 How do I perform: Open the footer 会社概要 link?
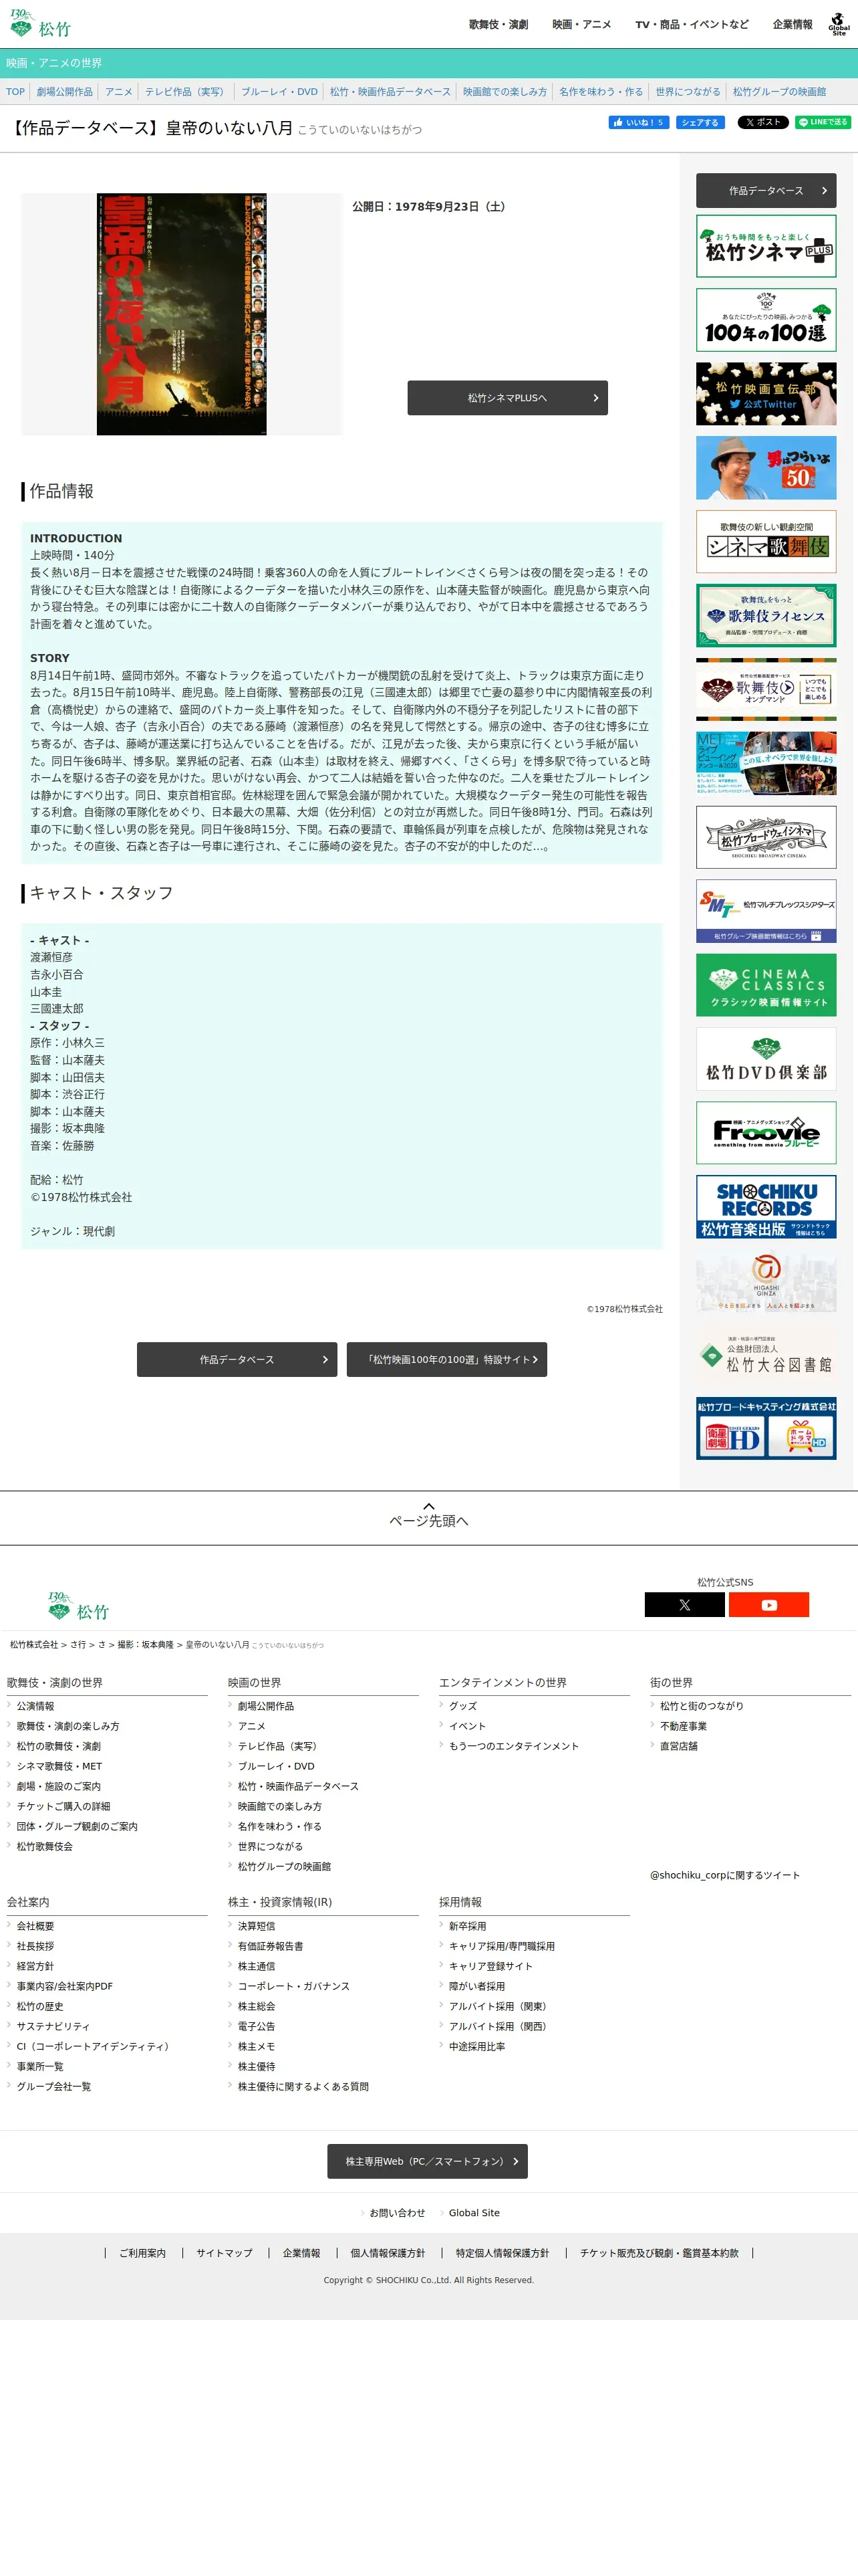click(x=36, y=1927)
